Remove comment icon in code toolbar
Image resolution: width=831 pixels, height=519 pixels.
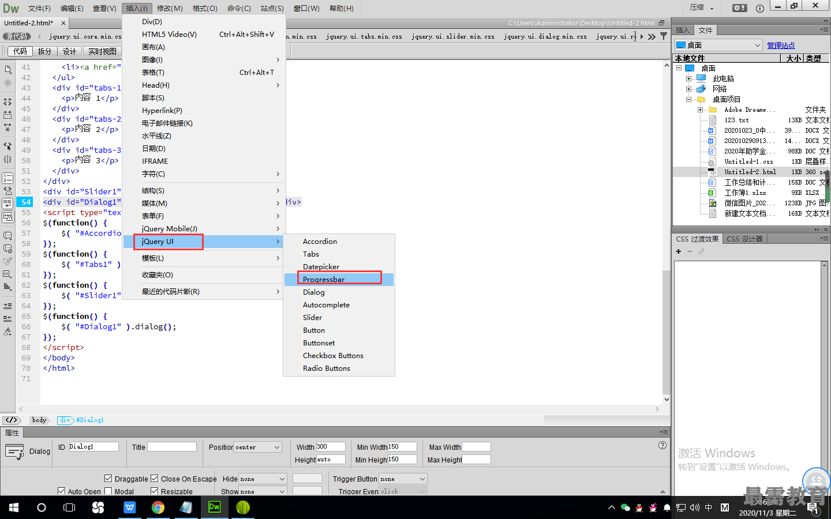8,248
